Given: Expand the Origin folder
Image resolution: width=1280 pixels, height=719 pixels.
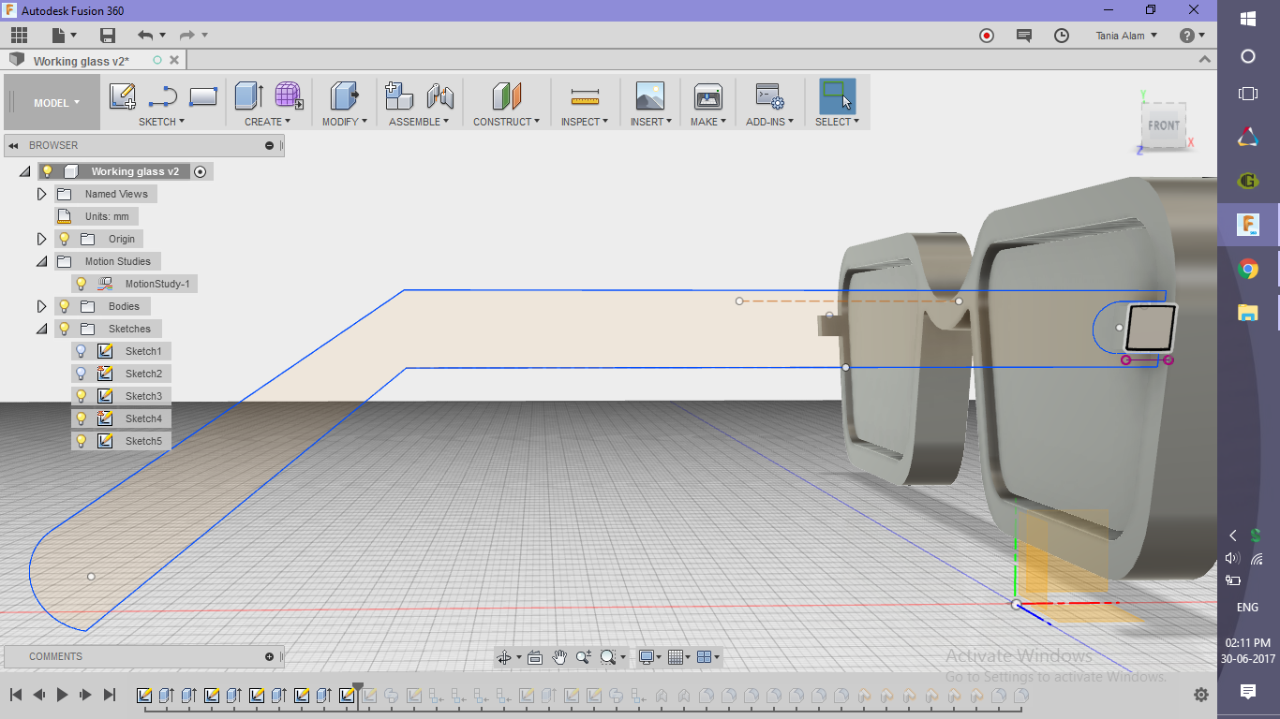Looking at the screenshot, I should tap(41, 239).
